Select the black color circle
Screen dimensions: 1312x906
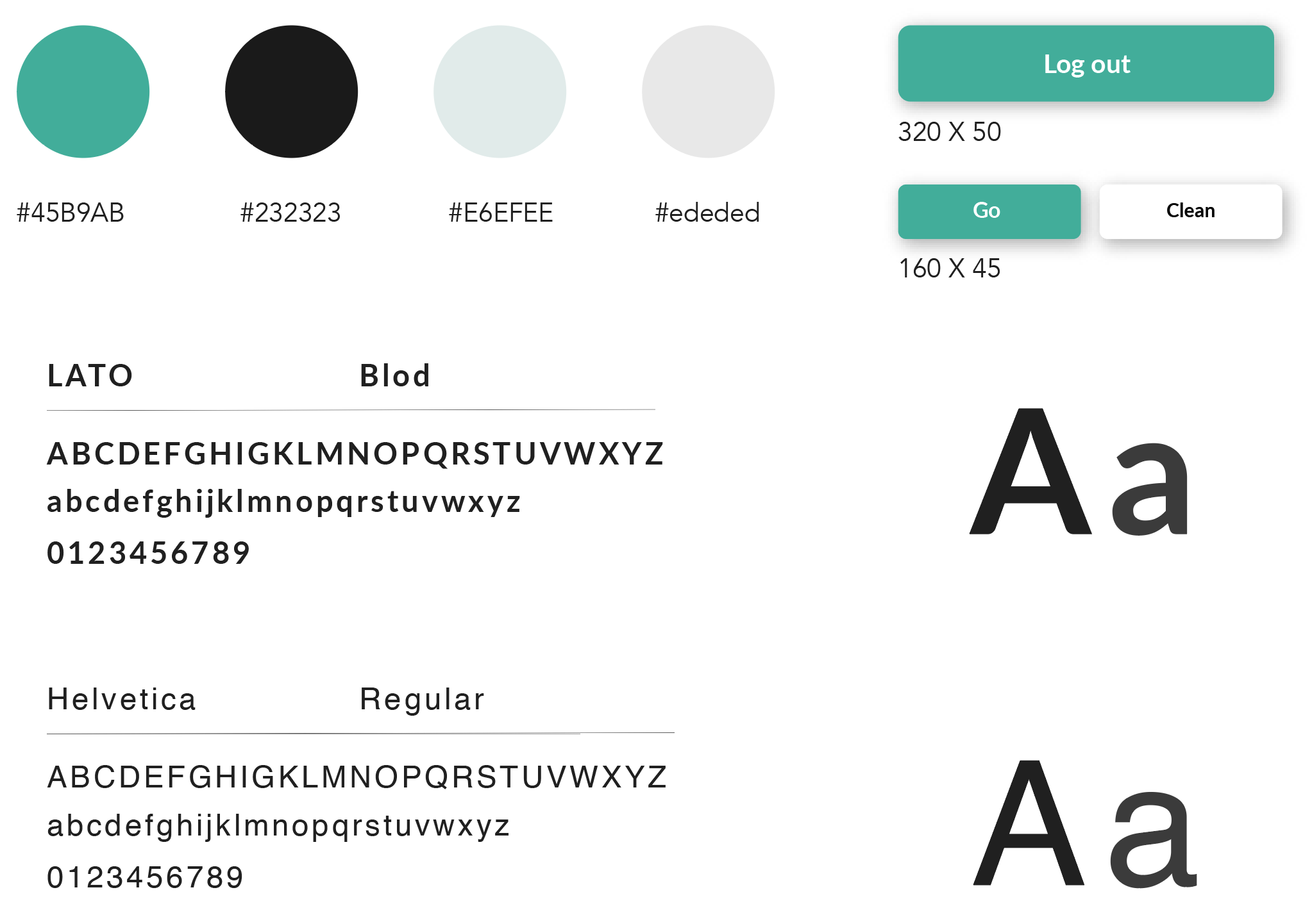coord(291,92)
